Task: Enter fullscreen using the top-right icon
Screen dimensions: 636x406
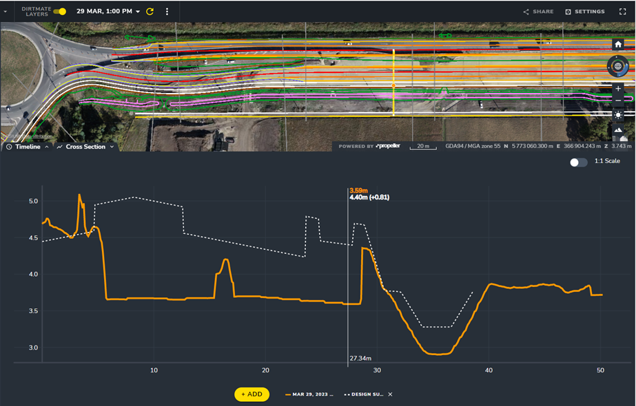Action: click(622, 12)
